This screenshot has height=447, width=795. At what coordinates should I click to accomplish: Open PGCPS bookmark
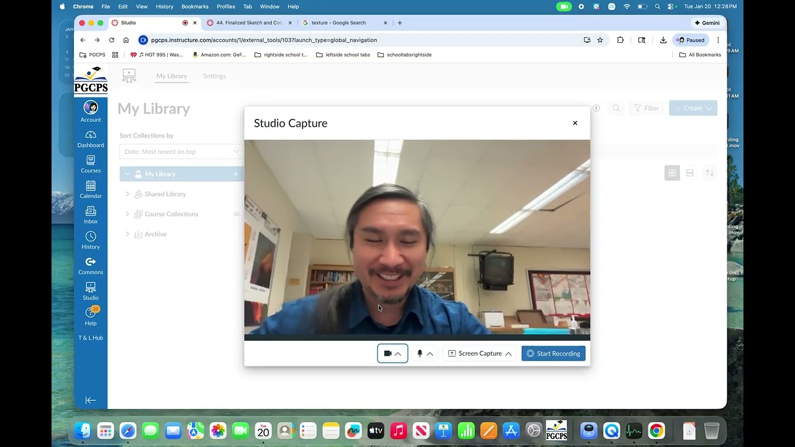(93, 55)
